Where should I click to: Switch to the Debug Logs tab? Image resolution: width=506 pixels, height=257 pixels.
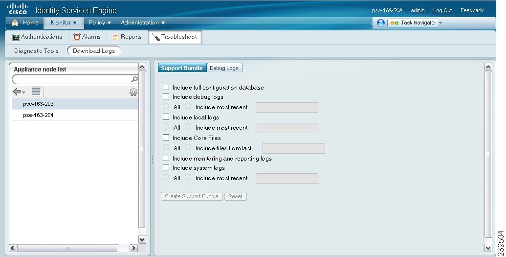224,68
